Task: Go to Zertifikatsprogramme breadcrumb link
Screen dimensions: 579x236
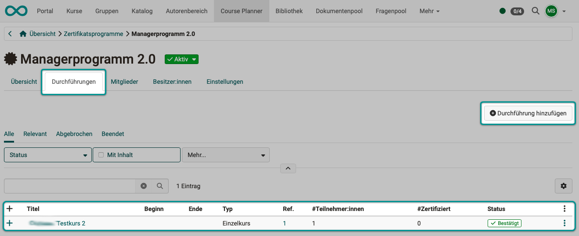Action: [94, 34]
